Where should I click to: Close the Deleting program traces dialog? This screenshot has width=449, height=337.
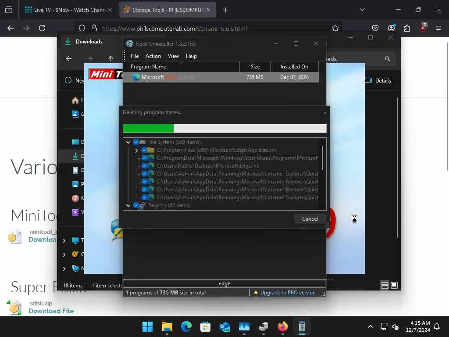(x=325, y=113)
